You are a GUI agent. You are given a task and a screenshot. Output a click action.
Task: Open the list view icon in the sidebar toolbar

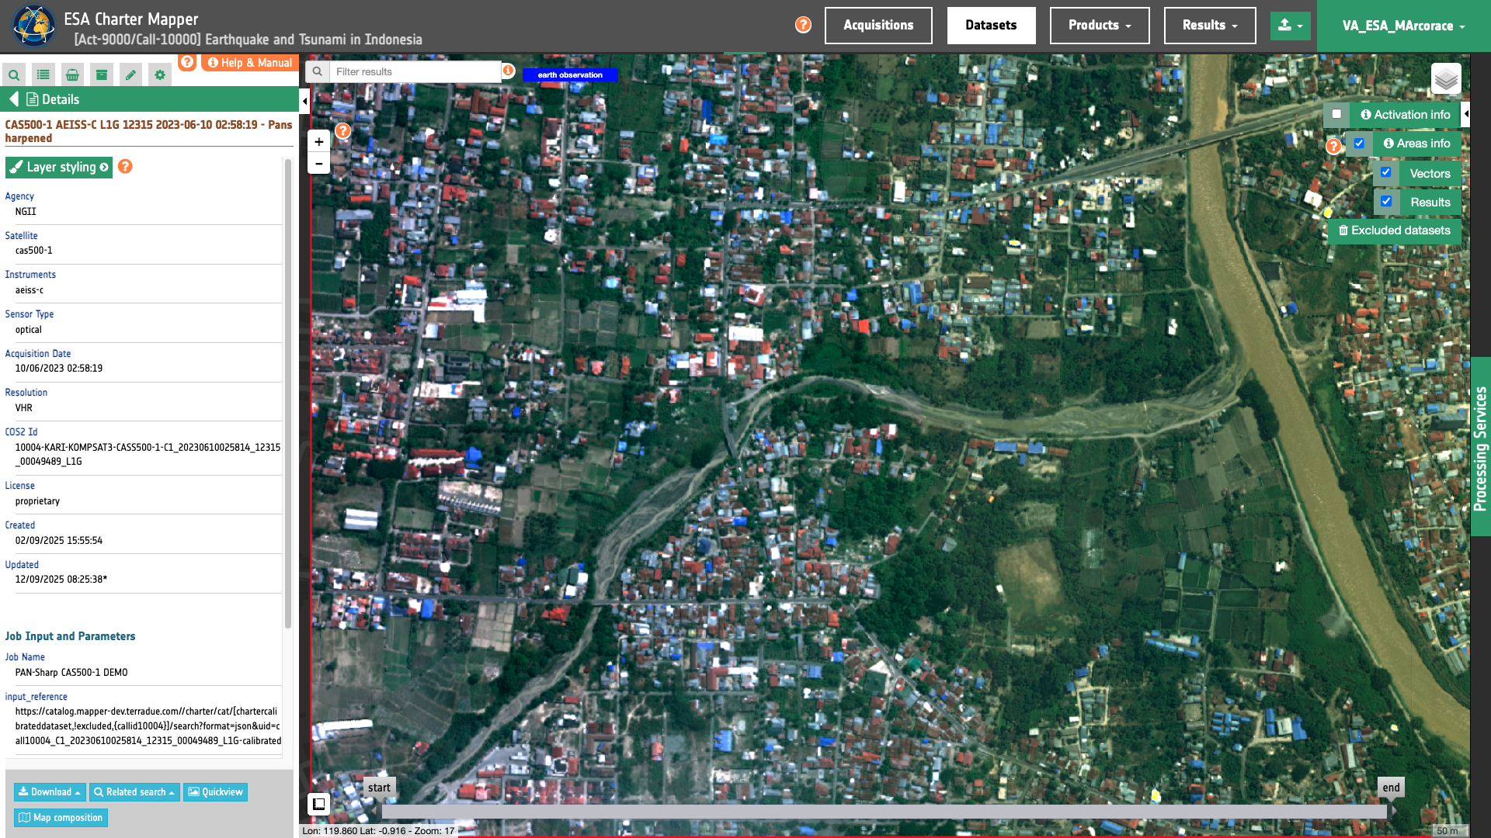click(x=43, y=74)
